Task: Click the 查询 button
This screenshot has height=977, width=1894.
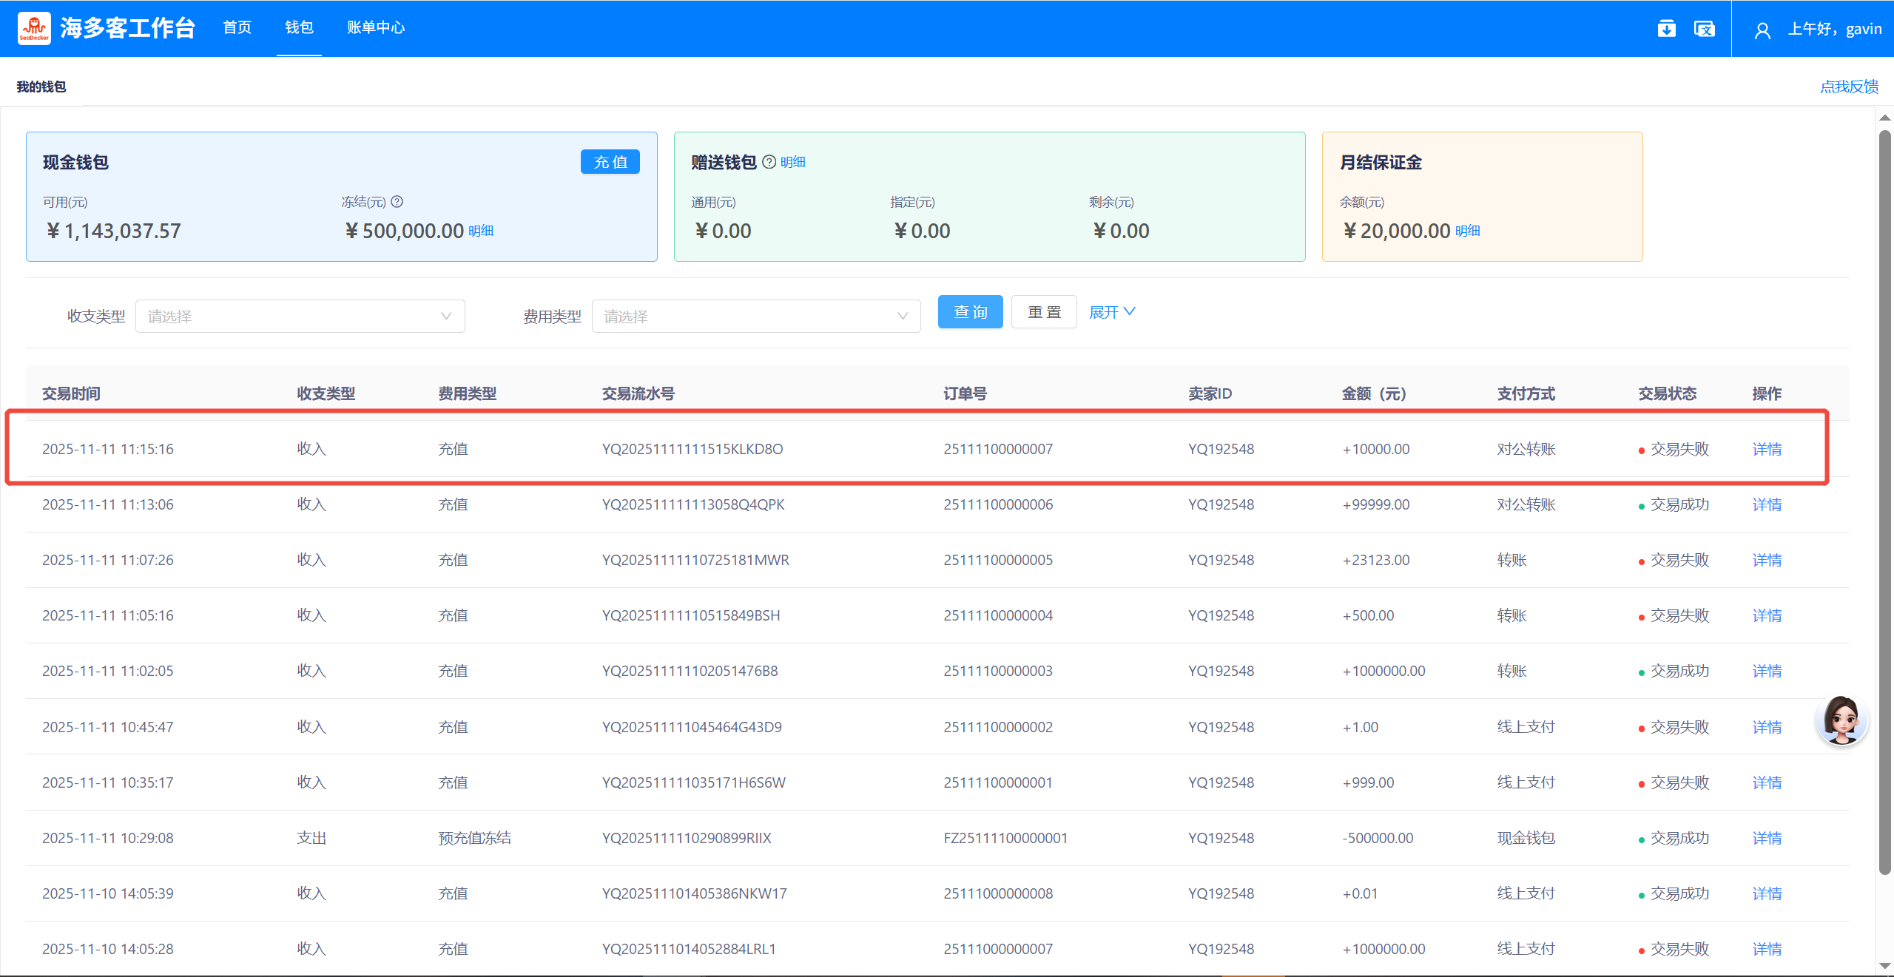Action: tap(970, 312)
